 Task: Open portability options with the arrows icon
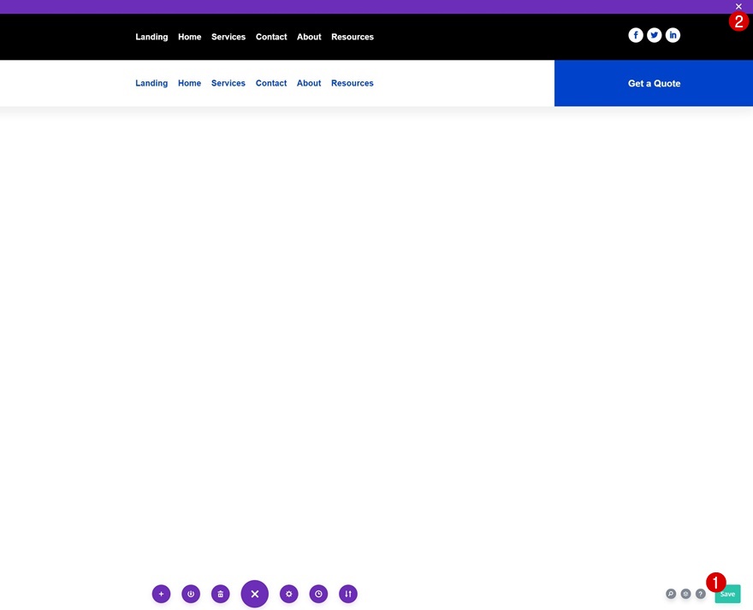click(347, 593)
